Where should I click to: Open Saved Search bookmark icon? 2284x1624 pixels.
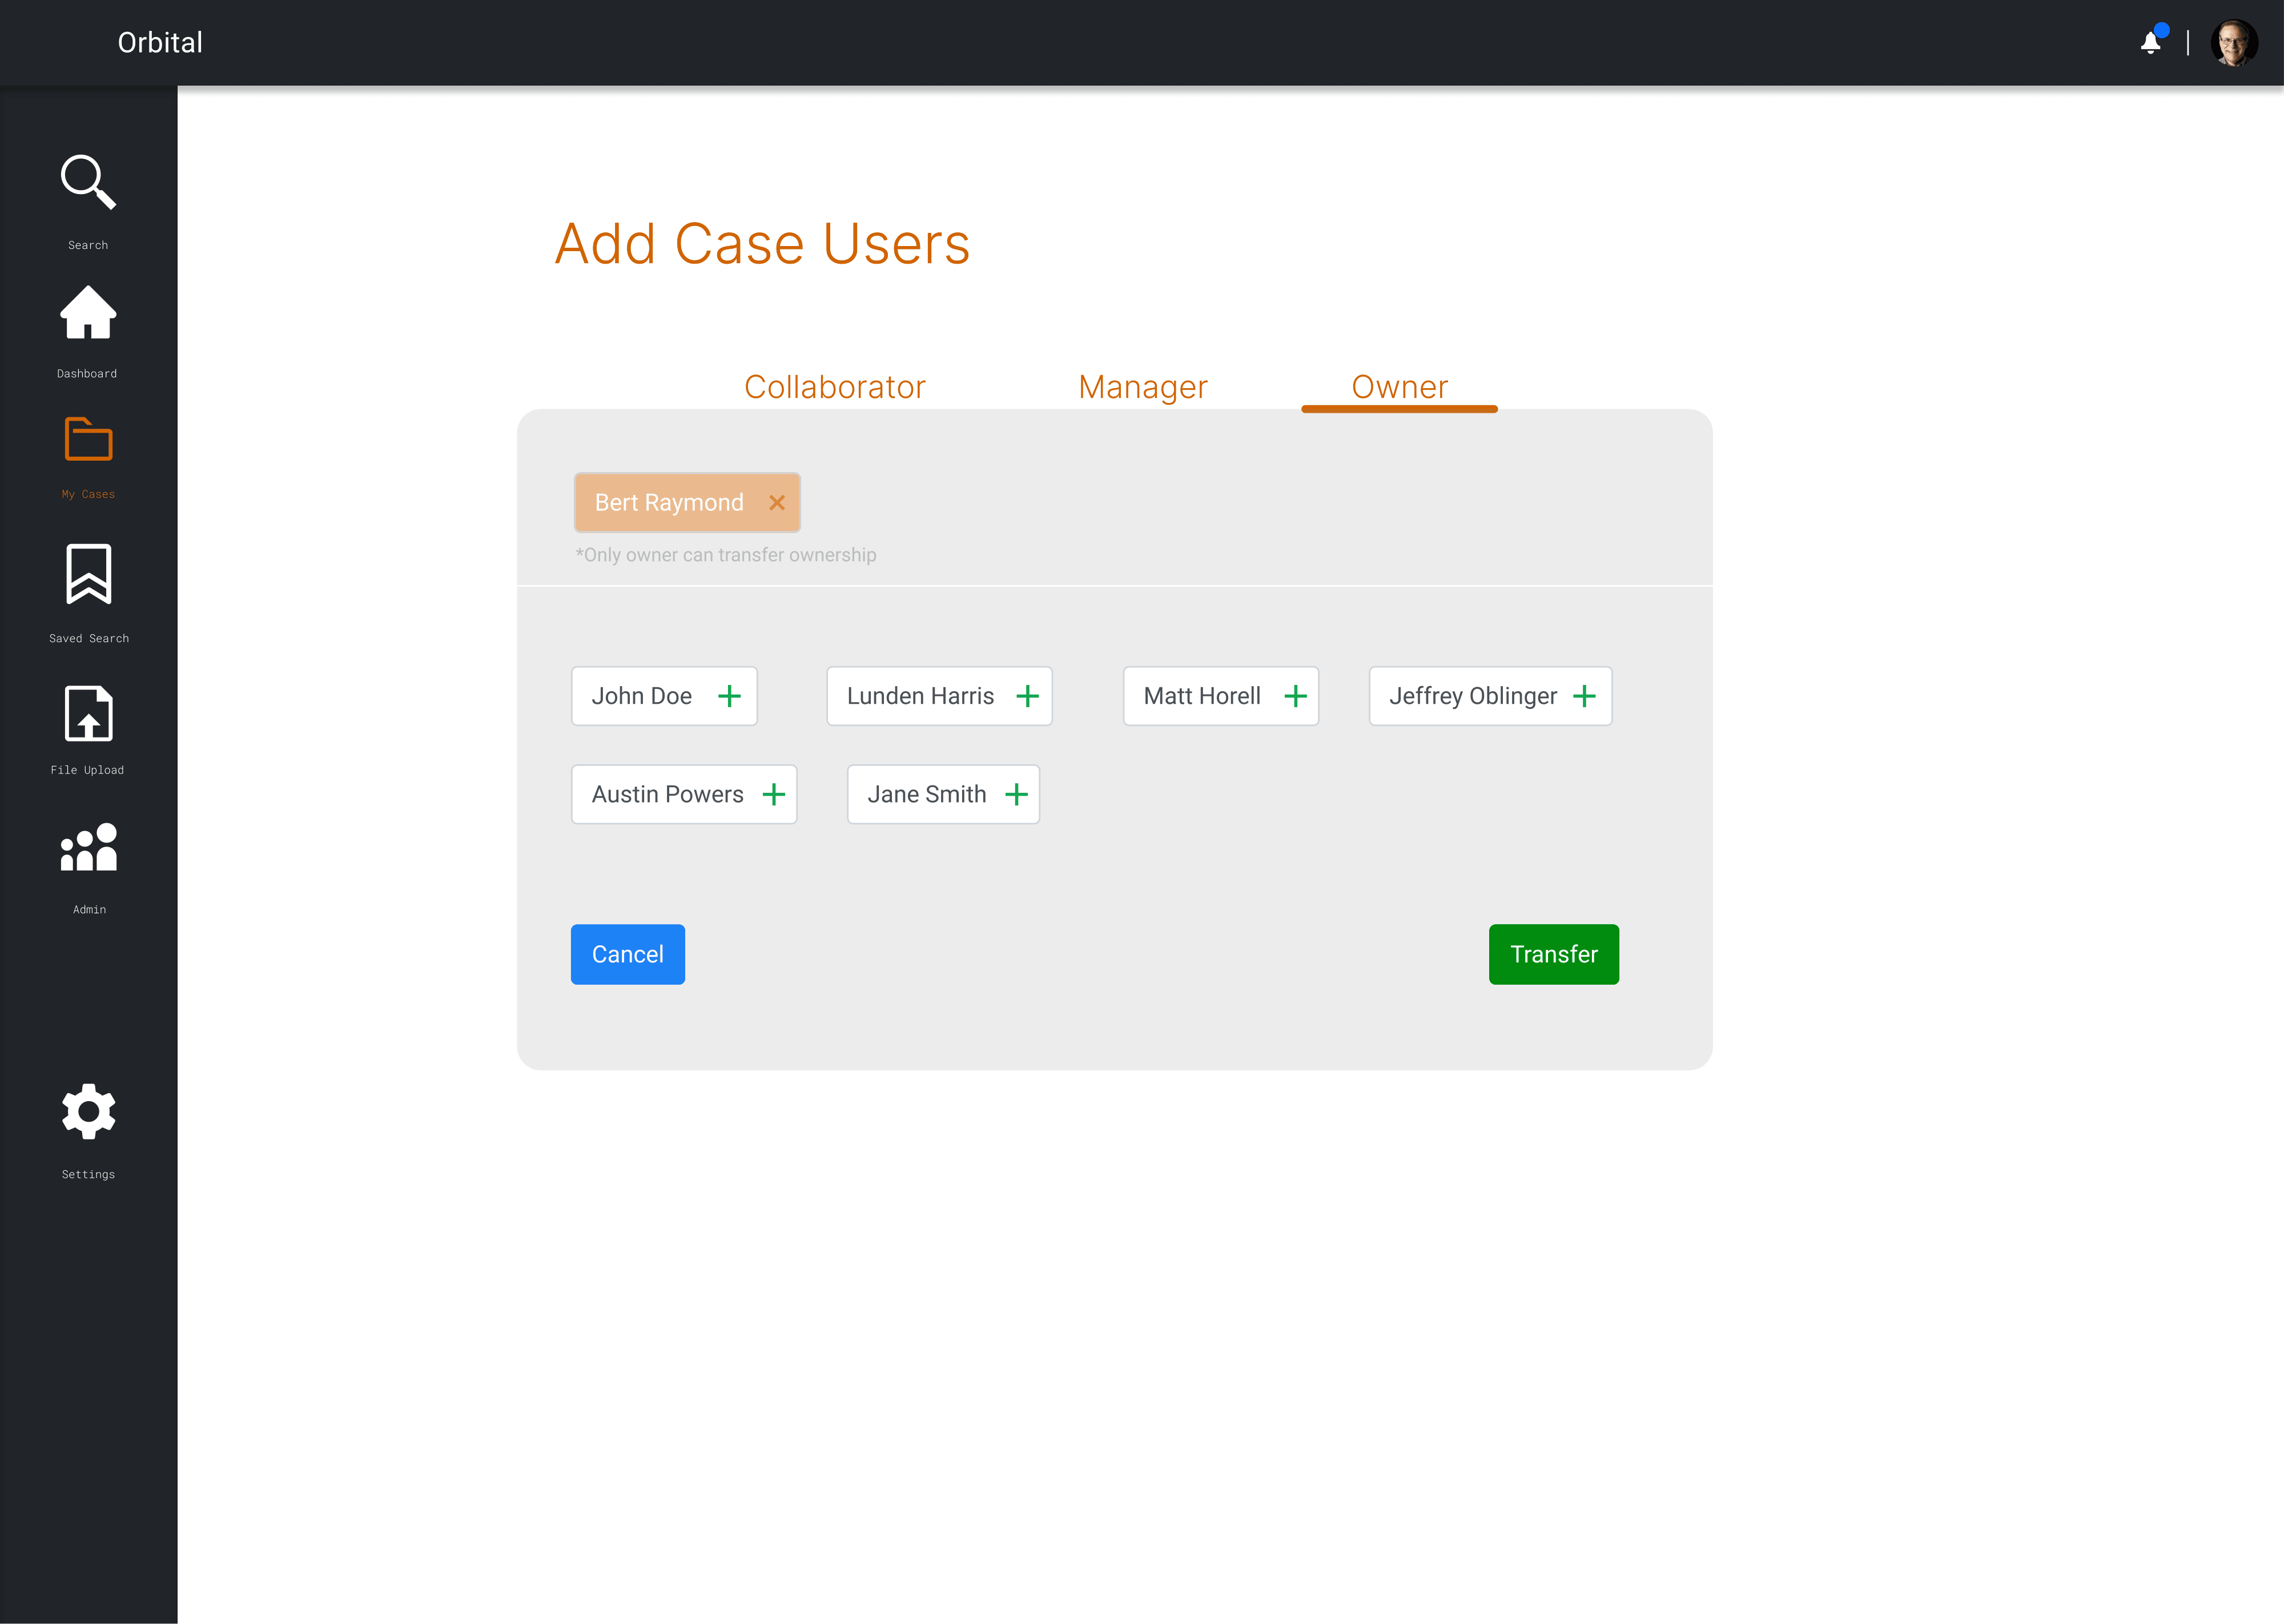tap(88, 574)
